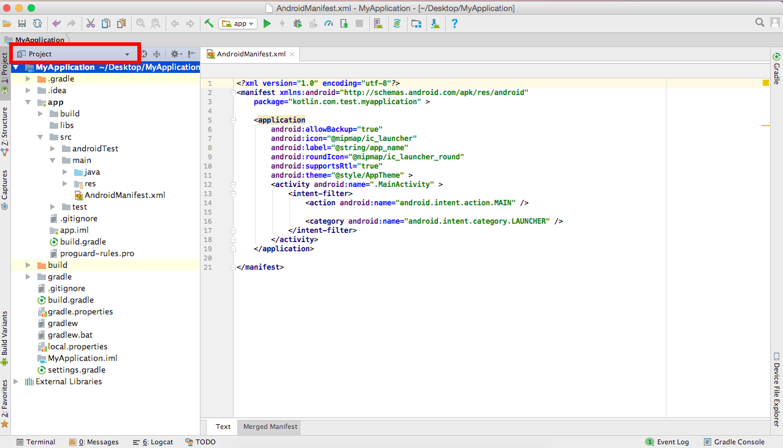Collapse the src folder in tree
783x448 pixels.
40,137
